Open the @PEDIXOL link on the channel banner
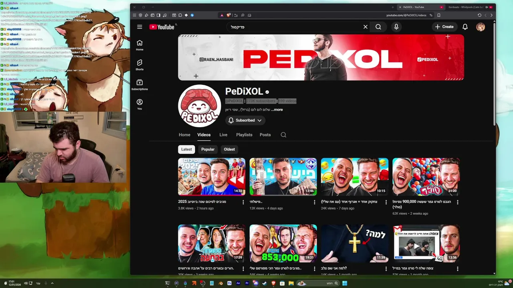The image size is (513, 288). click(428, 59)
